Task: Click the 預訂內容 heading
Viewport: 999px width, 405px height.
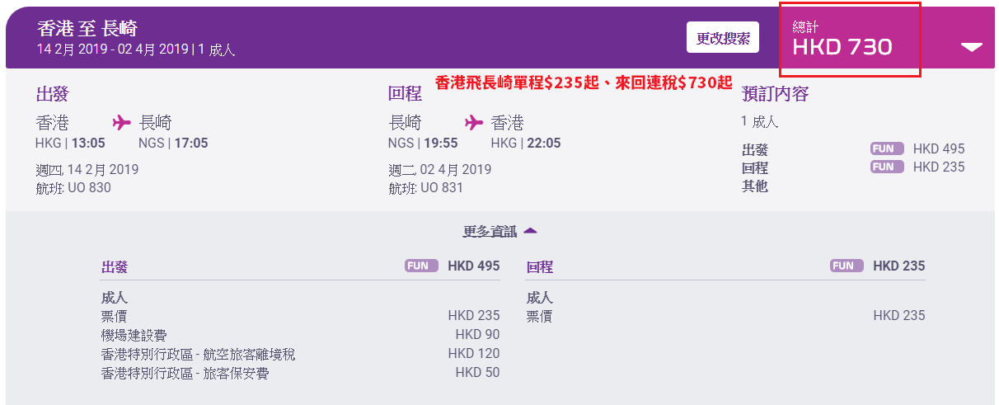Action: coord(775,93)
